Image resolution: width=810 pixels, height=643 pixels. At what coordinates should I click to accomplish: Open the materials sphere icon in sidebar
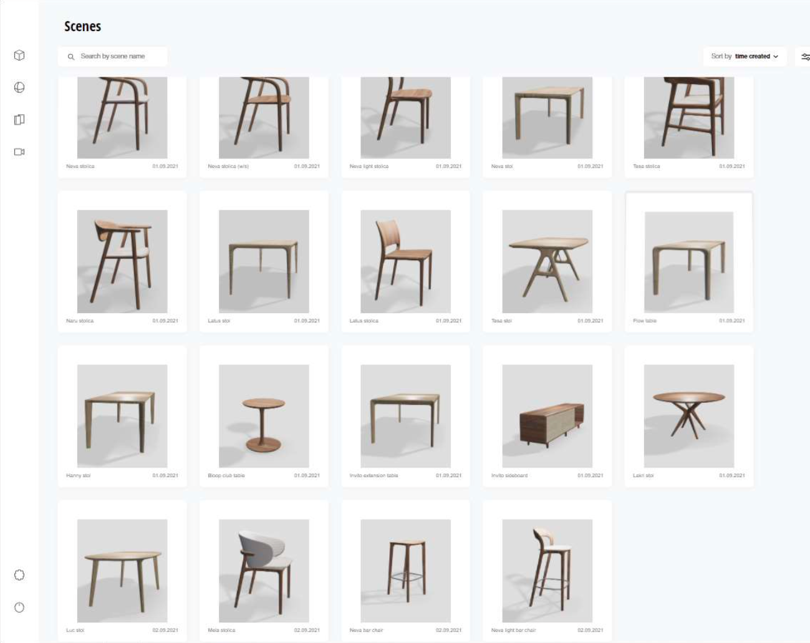pos(19,87)
